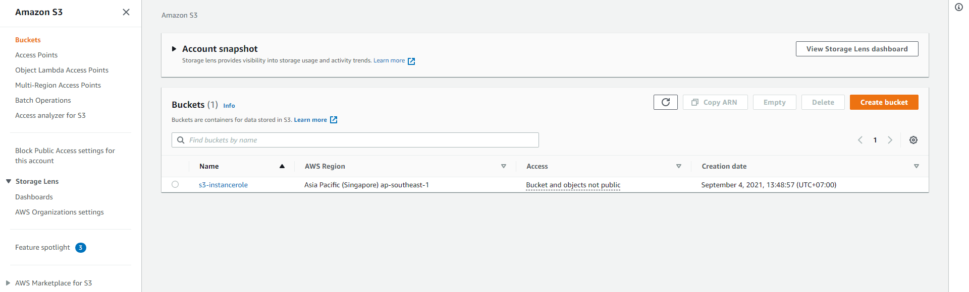Click the info circle icon at top right
This screenshot has width=969, height=292.
(959, 7)
